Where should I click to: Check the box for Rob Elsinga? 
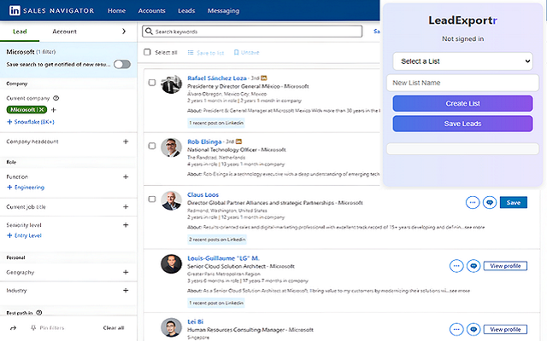coord(152,146)
